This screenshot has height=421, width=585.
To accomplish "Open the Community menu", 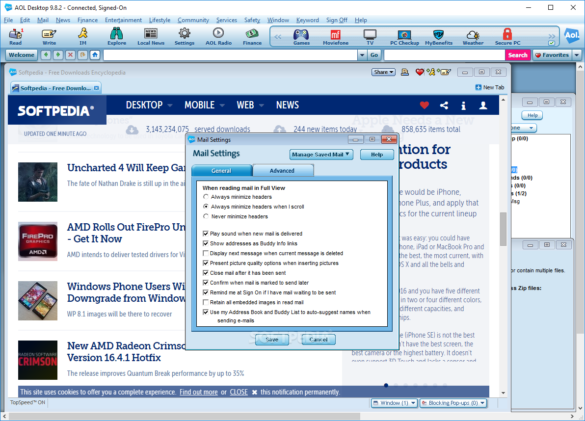I will point(193,20).
